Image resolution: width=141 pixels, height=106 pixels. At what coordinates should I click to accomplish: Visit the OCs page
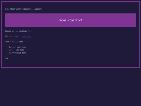[21, 9]
